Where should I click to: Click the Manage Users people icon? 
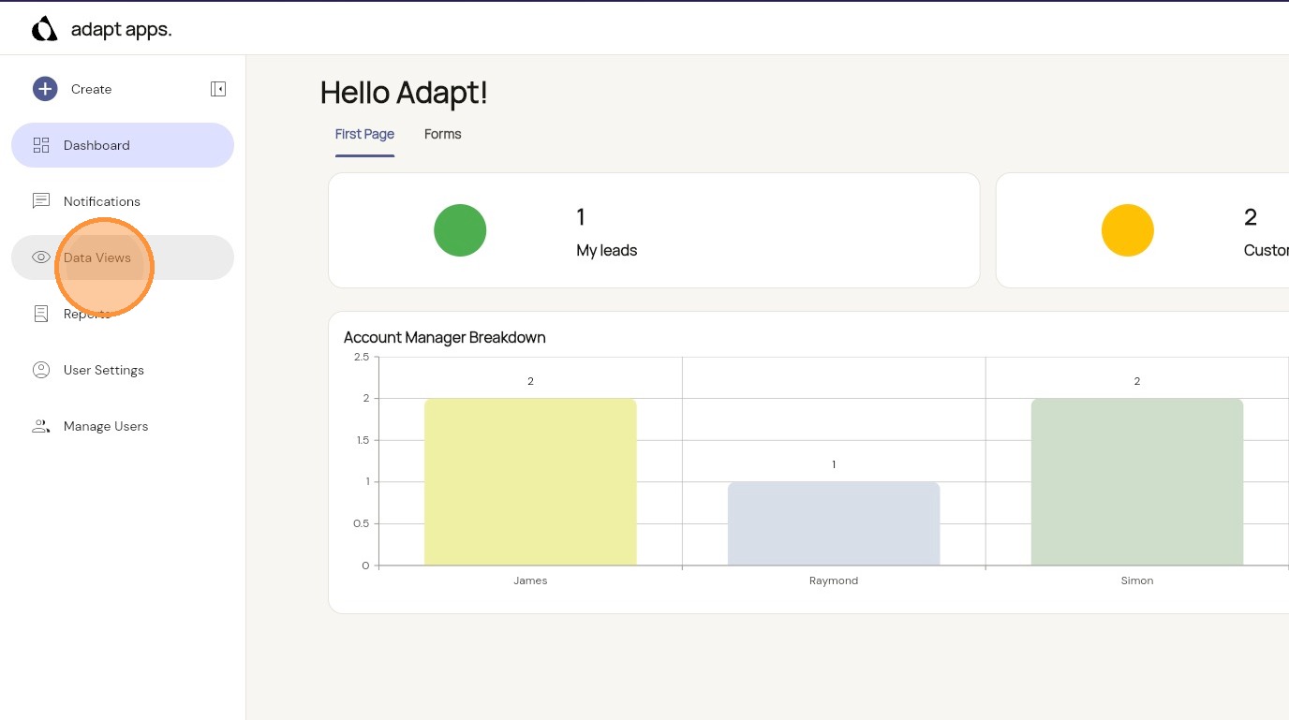pyautogui.click(x=41, y=426)
